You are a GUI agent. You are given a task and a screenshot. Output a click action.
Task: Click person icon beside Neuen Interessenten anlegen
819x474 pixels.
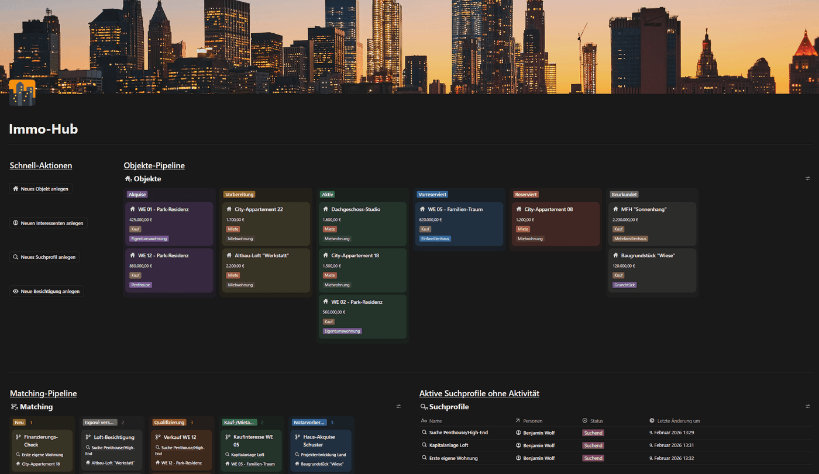click(16, 223)
